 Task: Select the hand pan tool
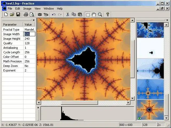pos(94,14)
